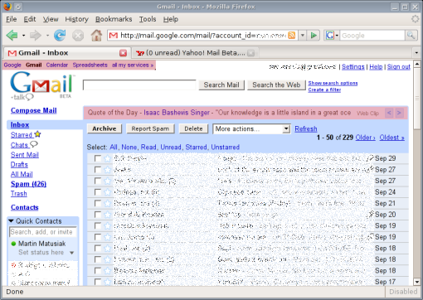Check the box for the Sep 20 message
Image resolution: width=423 pixels, height=300 pixels.
coord(97,215)
